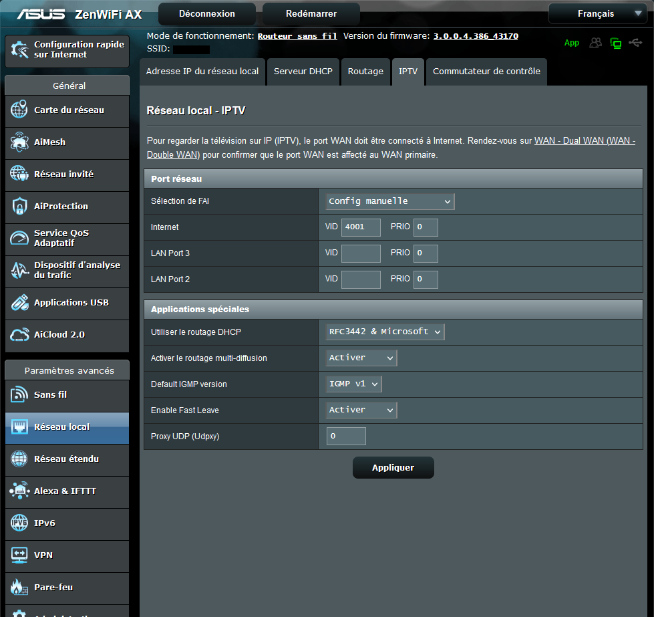This screenshot has width=654, height=617.
Task: Click the Appliquer button
Action: 393,467
